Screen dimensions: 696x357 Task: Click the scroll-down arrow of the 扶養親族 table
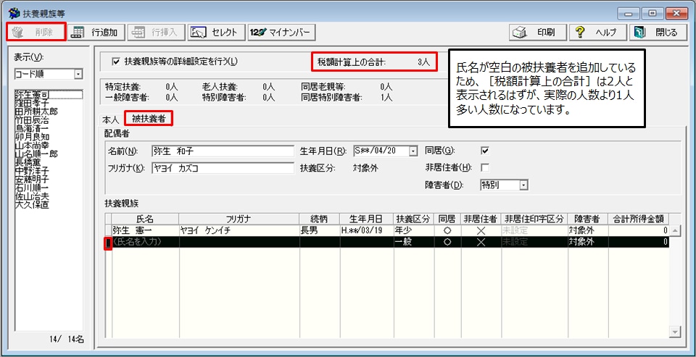(675, 331)
